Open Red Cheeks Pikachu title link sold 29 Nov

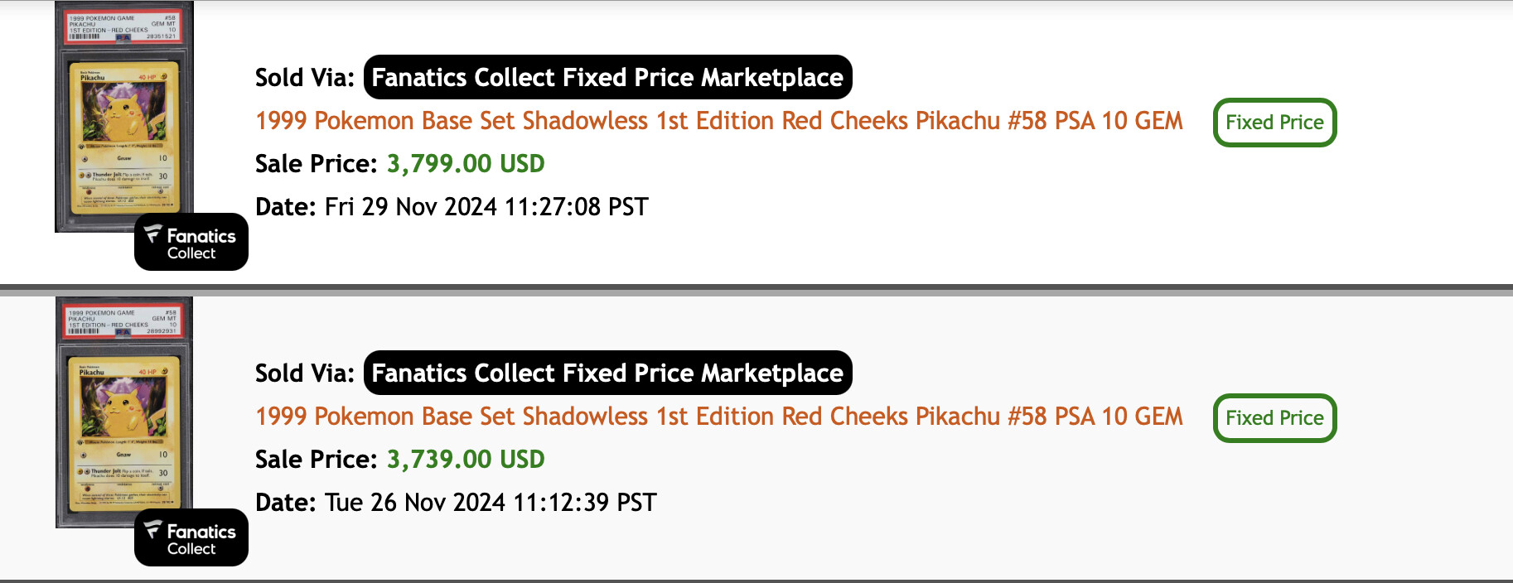pyautogui.click(x=718, y=121)
